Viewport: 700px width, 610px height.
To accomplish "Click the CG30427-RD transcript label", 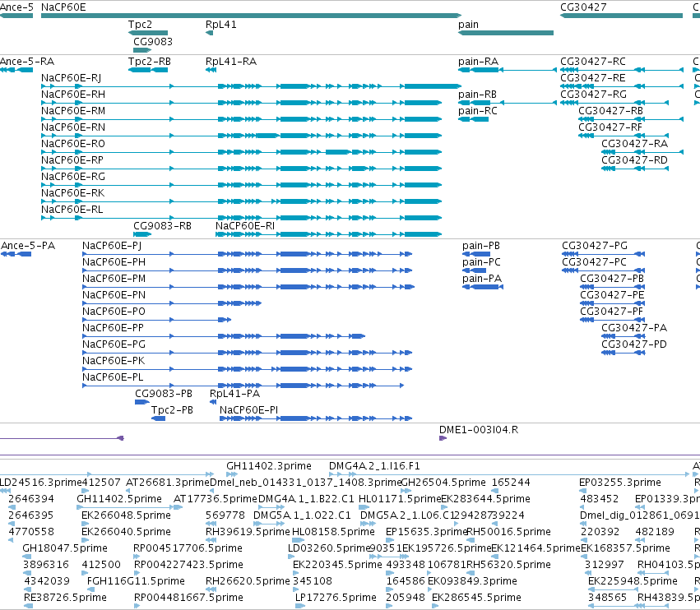I will (634, 160).
